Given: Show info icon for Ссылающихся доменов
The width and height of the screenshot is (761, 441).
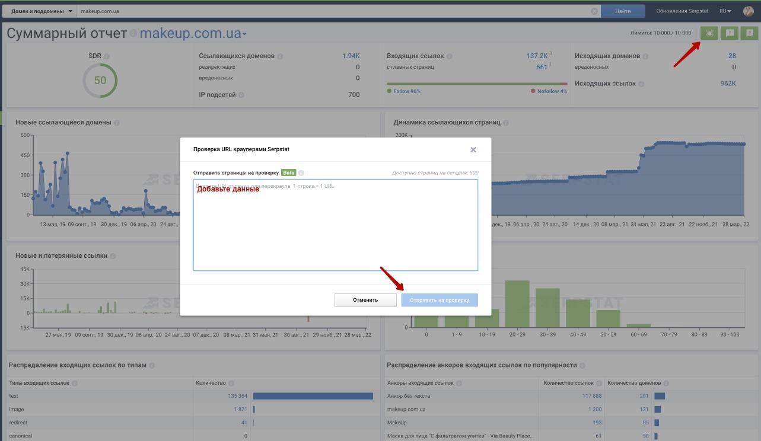Looking at the screenshot, I should [x=280, y=56].
